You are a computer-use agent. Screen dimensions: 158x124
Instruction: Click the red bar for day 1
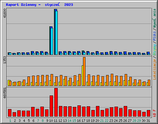[10, 113]
